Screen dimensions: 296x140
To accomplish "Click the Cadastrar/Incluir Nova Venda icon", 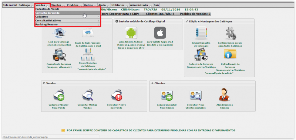I will point(58,95).
